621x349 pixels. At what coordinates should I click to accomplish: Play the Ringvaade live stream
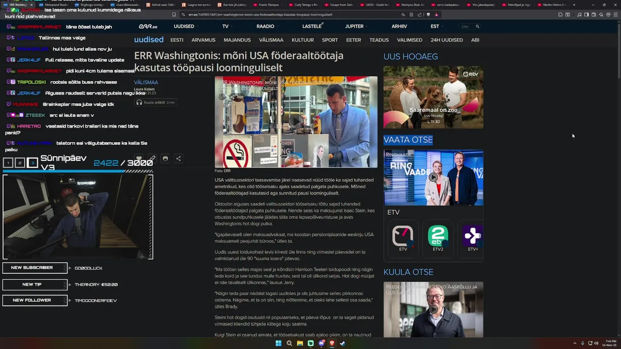click(433, 177)
